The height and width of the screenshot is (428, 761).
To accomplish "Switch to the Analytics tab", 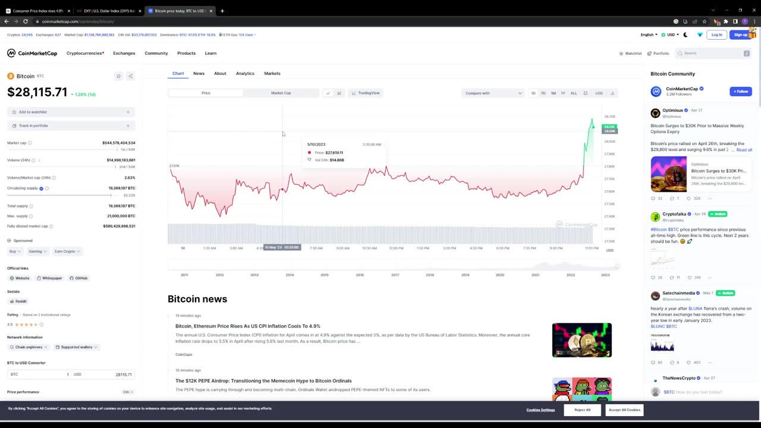I will 245,74.
